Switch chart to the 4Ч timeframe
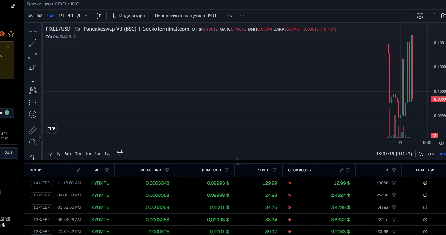The width and height of the screenshot is (446, 235). tap(71, 16)
